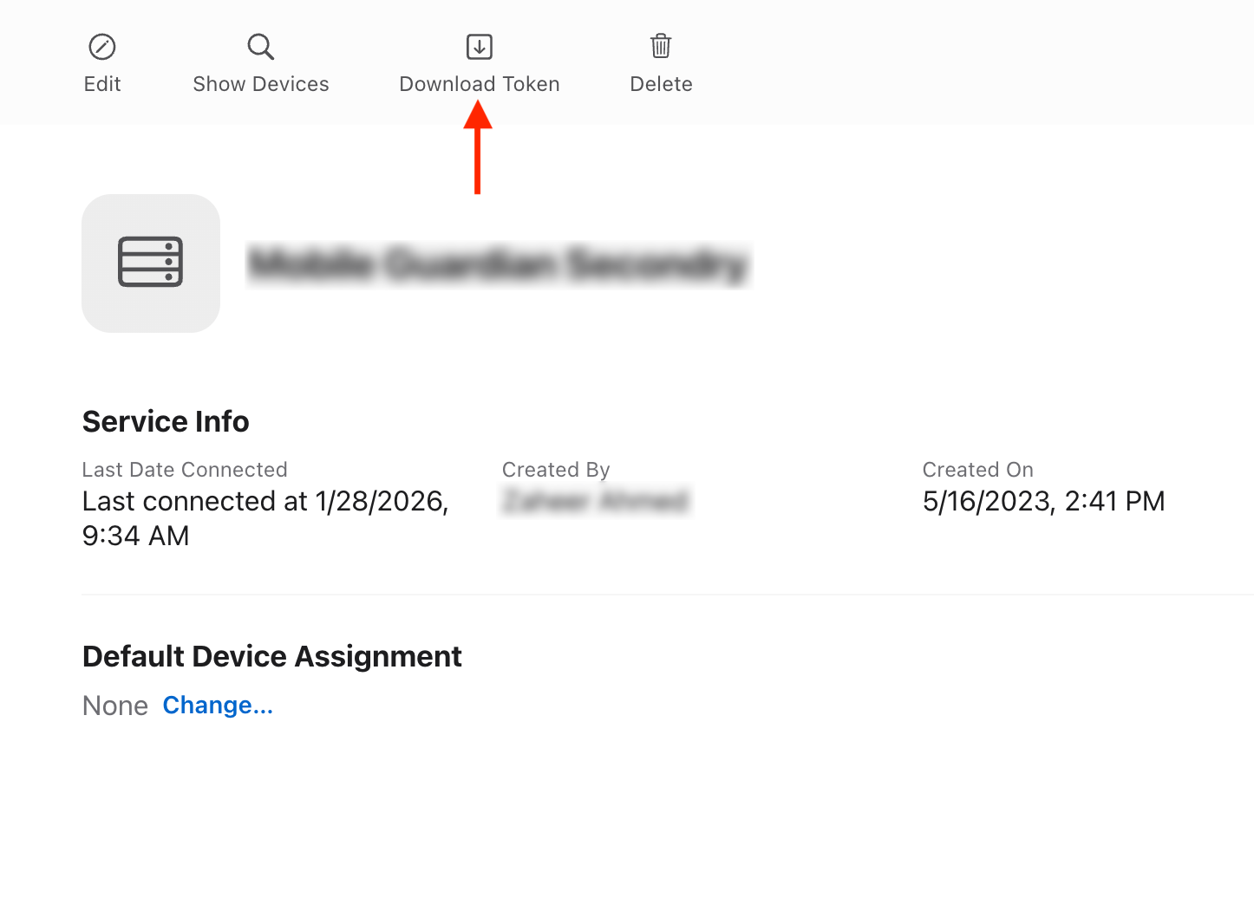Click the last connected 1/28/2026 timestamp

point(265,517)
